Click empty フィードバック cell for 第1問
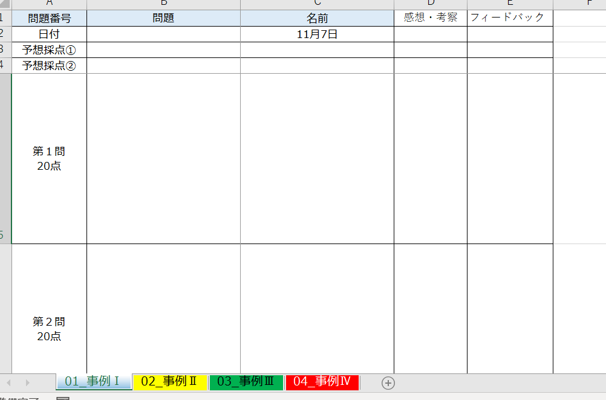The width and height of the screenshot is (606, 400). click(x=510, y=159)
